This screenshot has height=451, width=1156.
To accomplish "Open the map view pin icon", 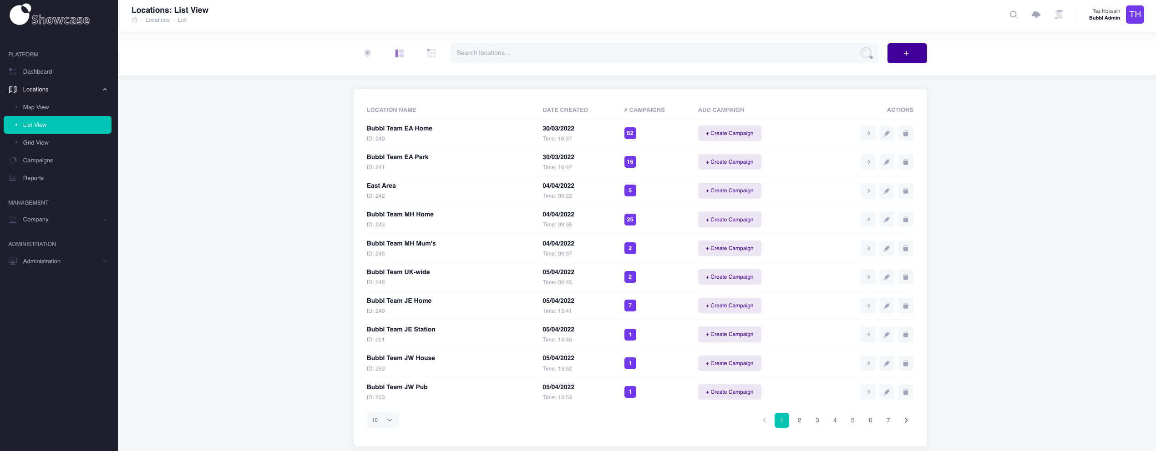I will coord(368,53).
